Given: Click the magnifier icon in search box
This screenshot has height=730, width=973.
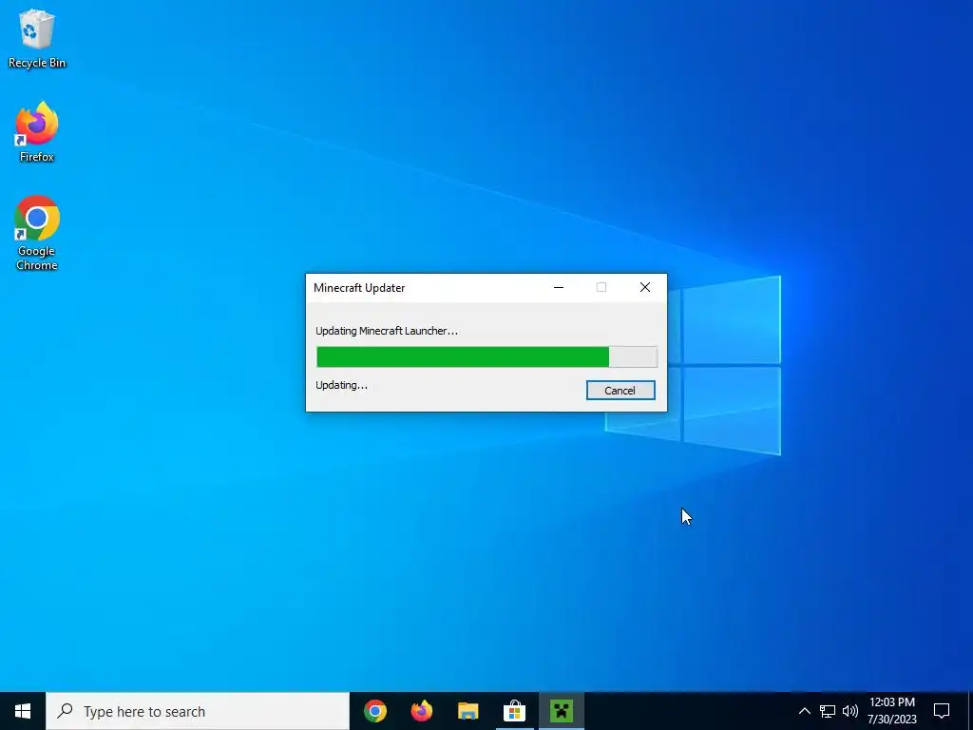Looking at the screenshot, I should click(65, 711).
